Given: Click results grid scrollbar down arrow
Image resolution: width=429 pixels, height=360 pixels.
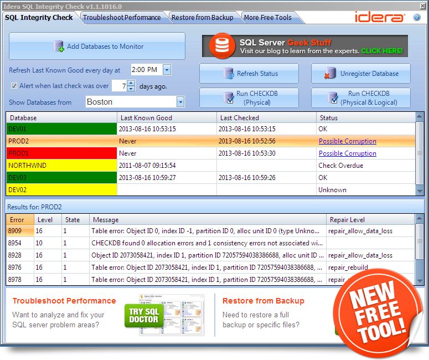Looking at the screenshot, I should [x=419, y=281].
